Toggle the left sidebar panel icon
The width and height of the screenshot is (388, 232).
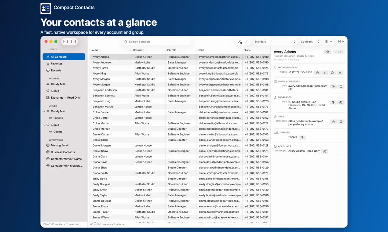point(66,42)
